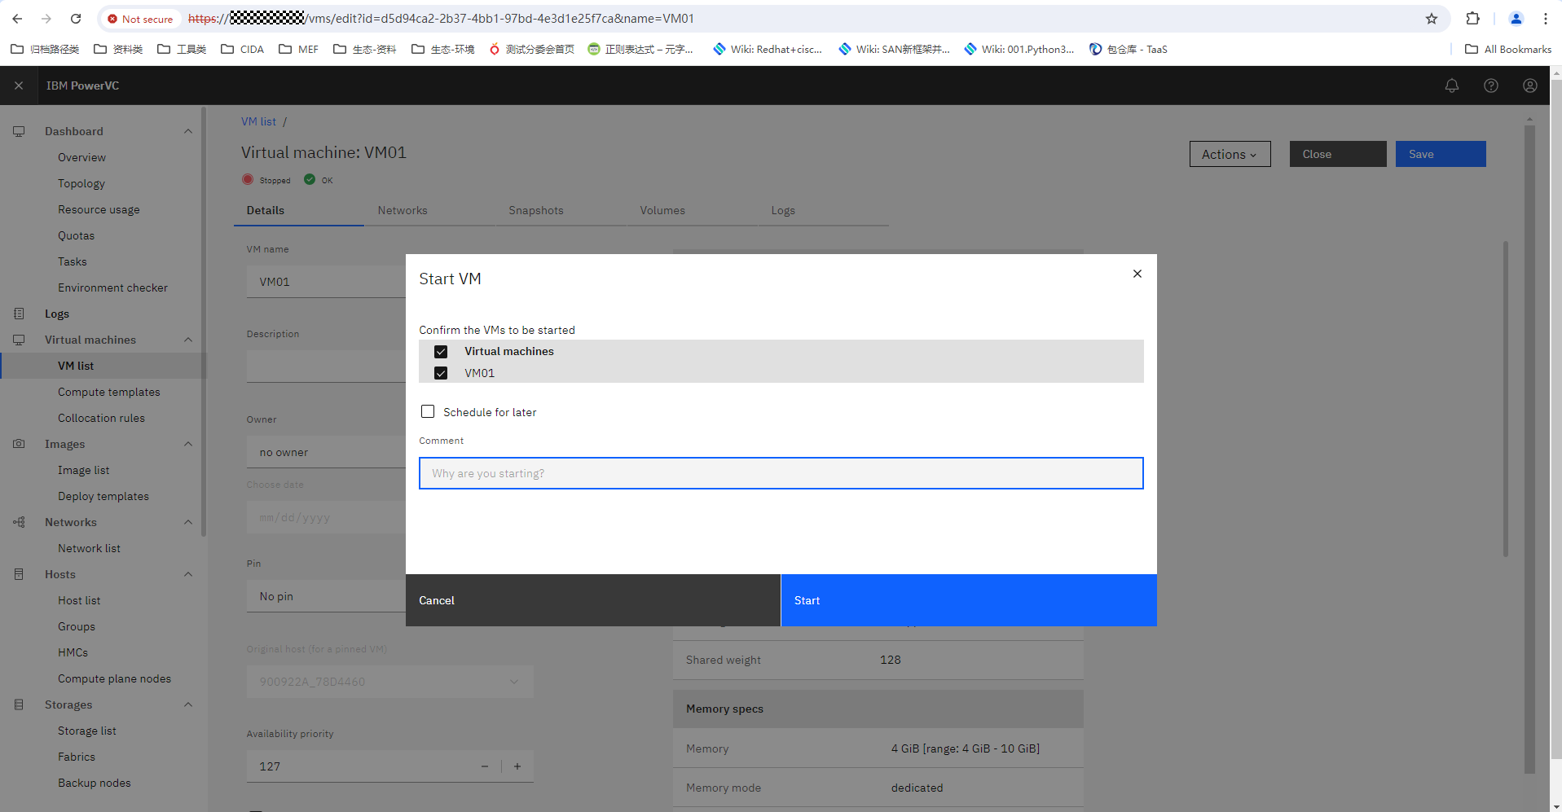Screen dimensions: 1562x812
Task: Click the green OK health status icon
Action: click(310, 179)
